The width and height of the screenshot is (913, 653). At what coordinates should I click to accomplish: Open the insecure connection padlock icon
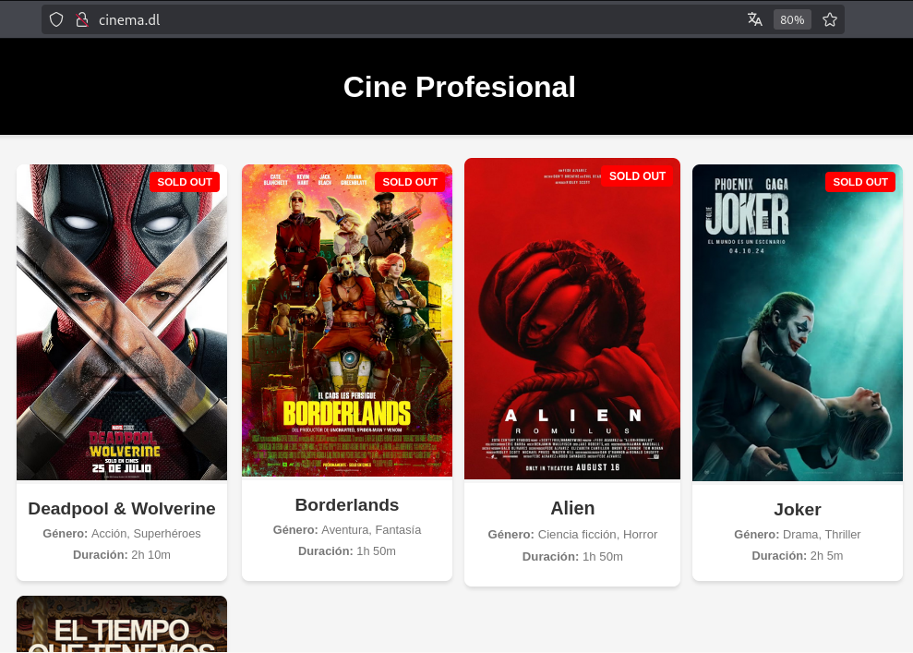coord(82,19)
